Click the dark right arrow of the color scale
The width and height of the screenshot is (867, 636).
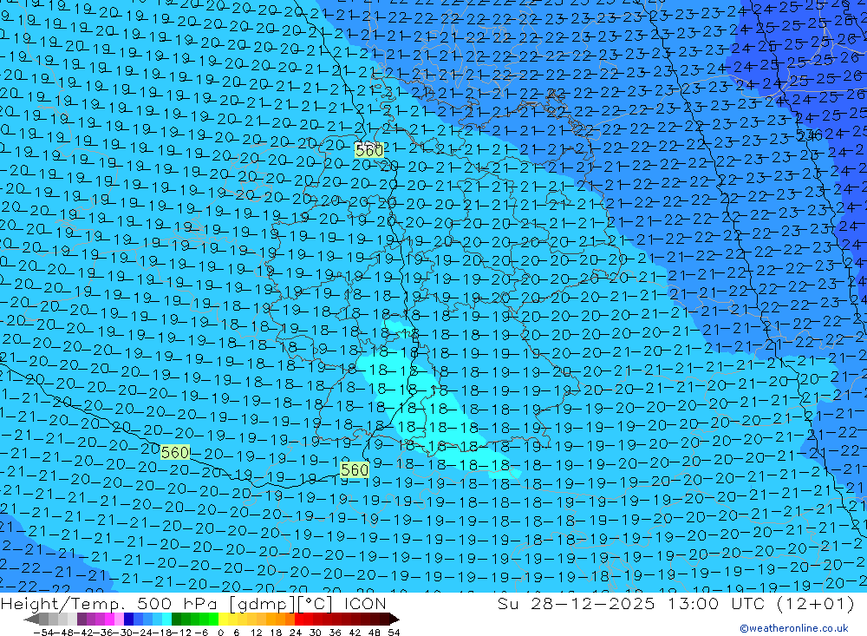point(394,620)
